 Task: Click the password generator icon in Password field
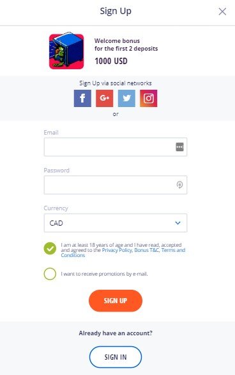(x=179, y=185)
